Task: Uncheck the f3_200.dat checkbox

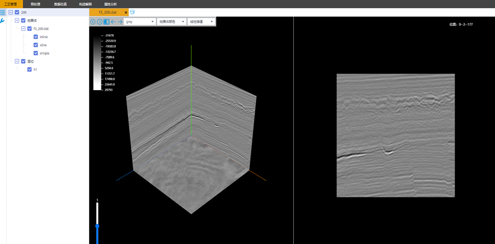Action: 29,29
